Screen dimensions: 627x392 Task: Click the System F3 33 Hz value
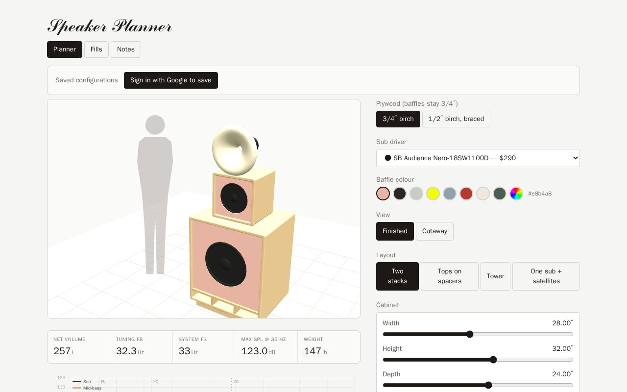point(204,347)
